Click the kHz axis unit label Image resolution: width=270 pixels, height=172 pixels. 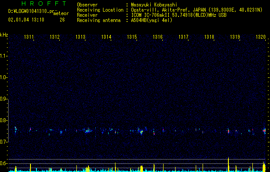4,35
